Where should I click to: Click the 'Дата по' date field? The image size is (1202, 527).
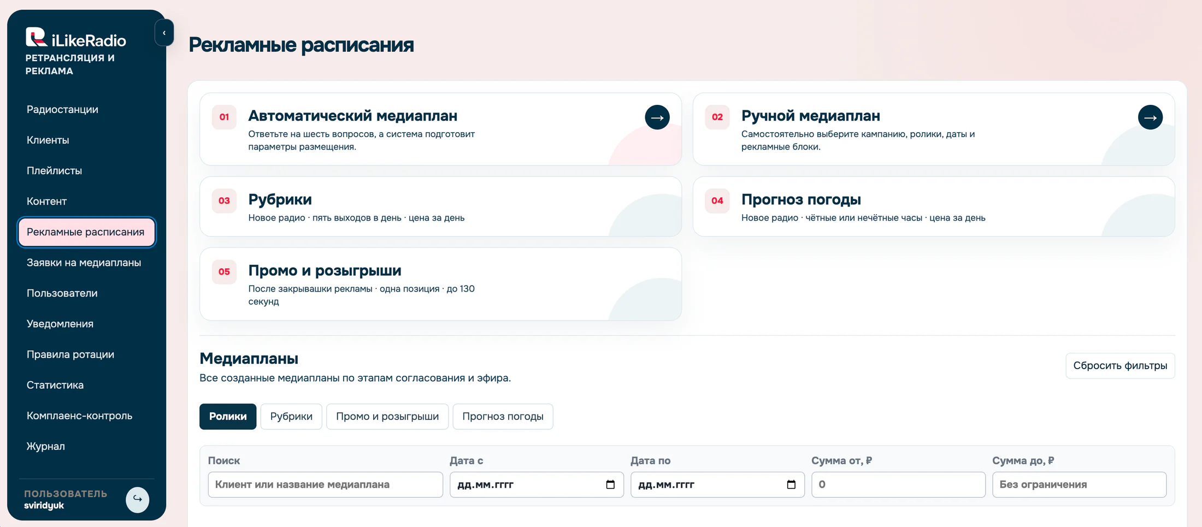click(x=717, y=484)
